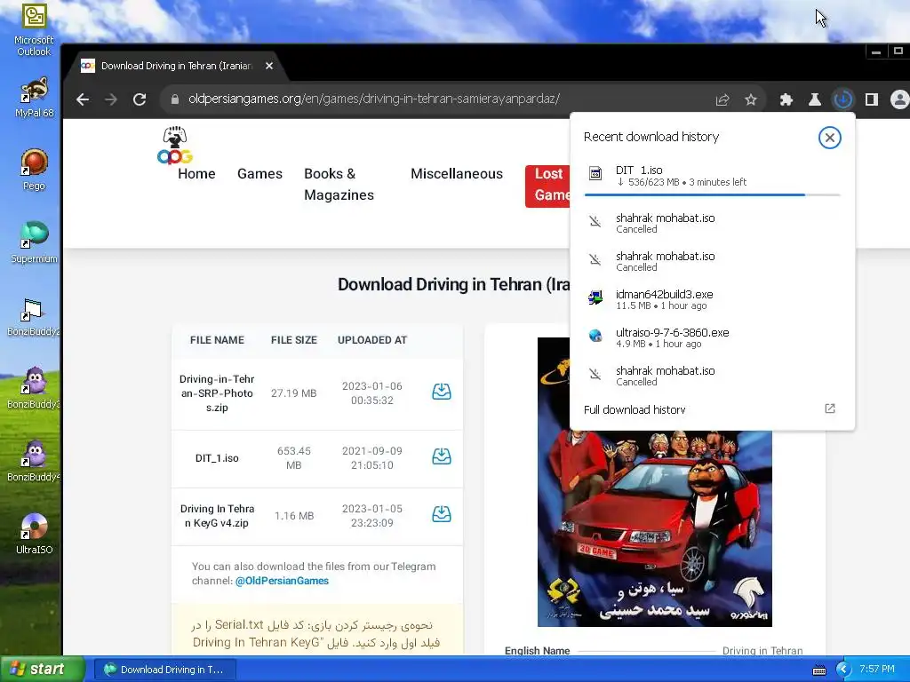Bookmark page with star icon
The width and height of the screenshot is (910, 682).
click(x=751, y=99)
